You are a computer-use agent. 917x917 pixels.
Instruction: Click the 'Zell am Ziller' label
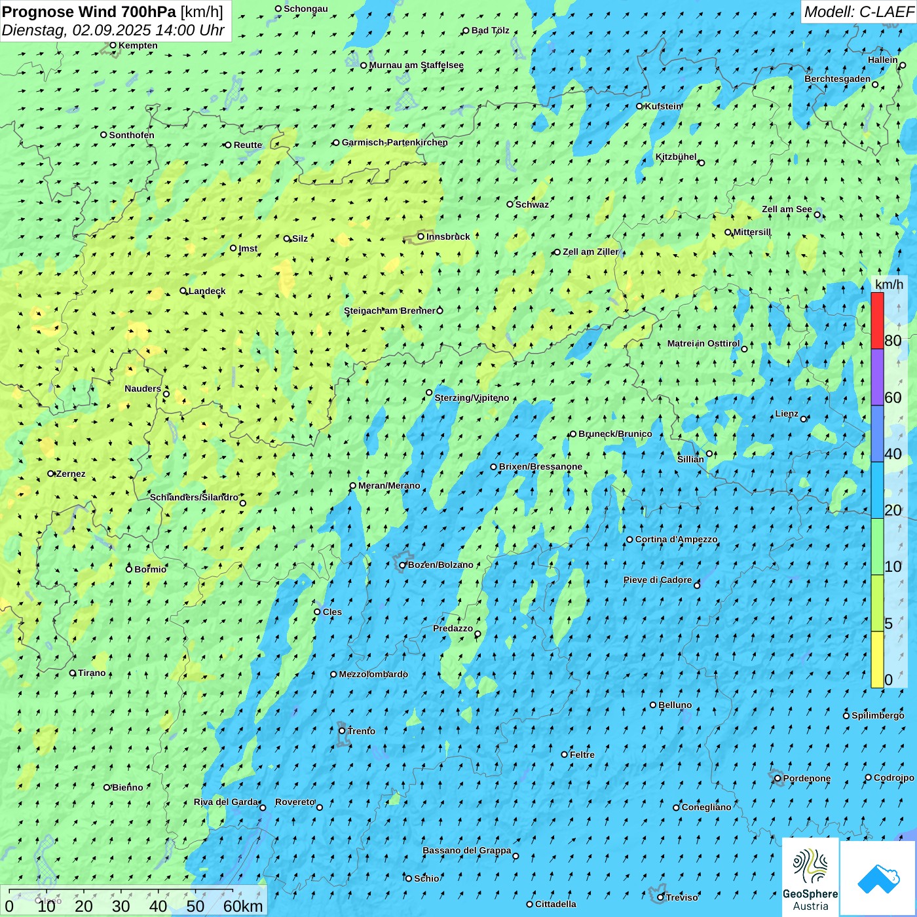pos(590,252)
